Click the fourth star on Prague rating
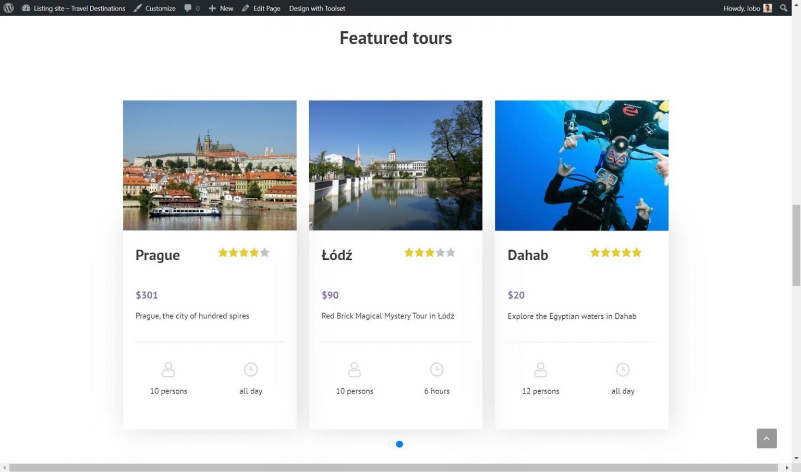Screen dimensions: 801x472 (254, 252)
